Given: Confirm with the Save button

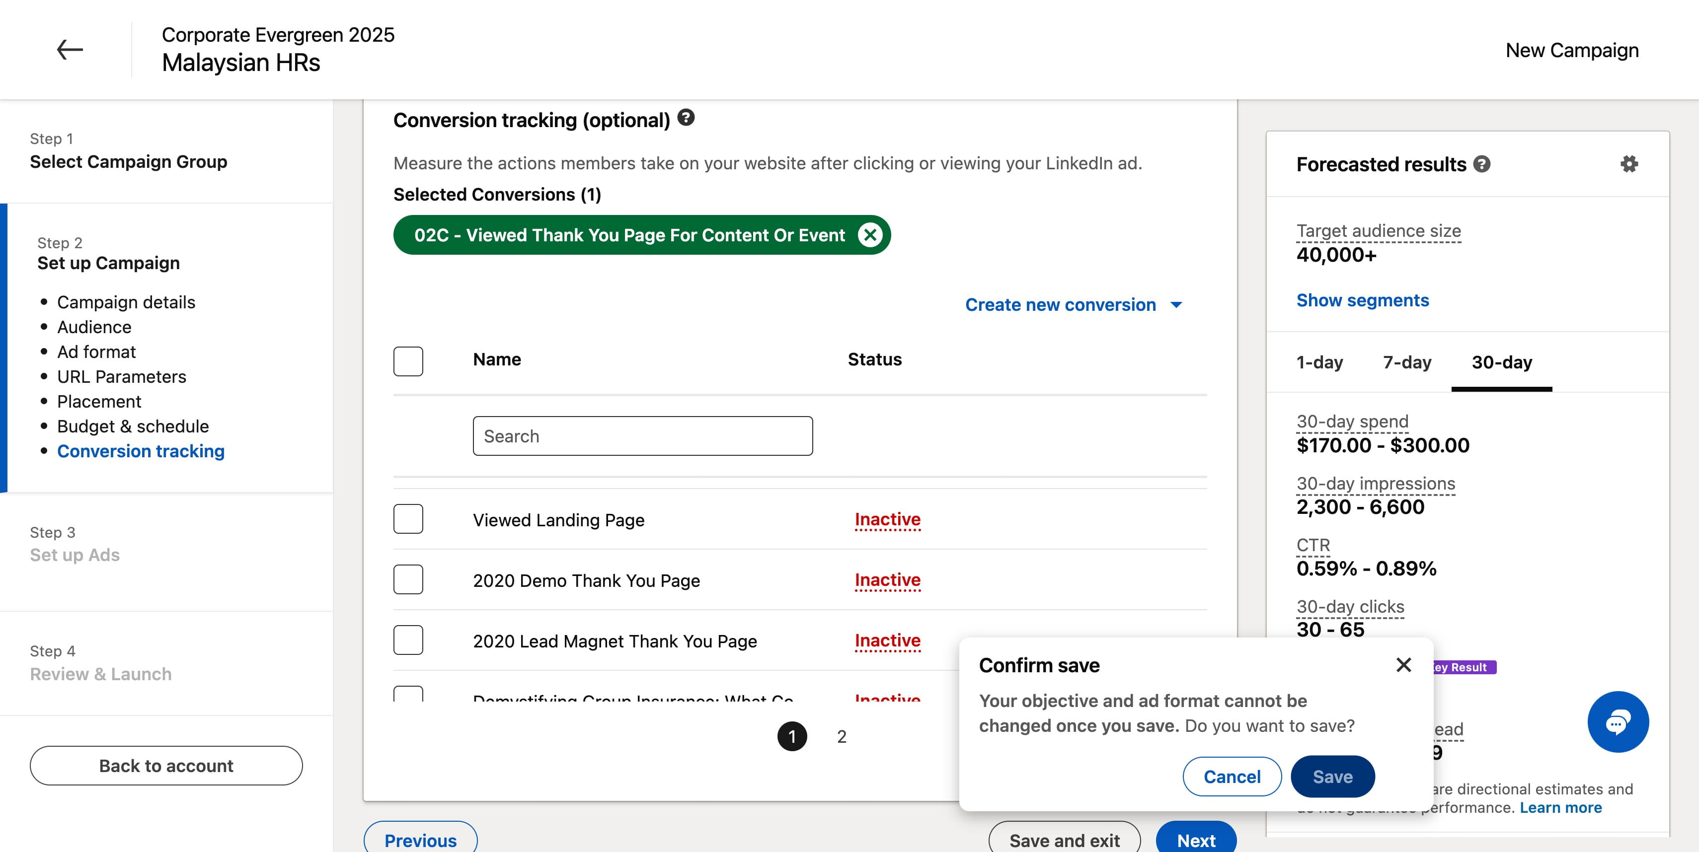Looking at the screenshot, I should 1332,777.
